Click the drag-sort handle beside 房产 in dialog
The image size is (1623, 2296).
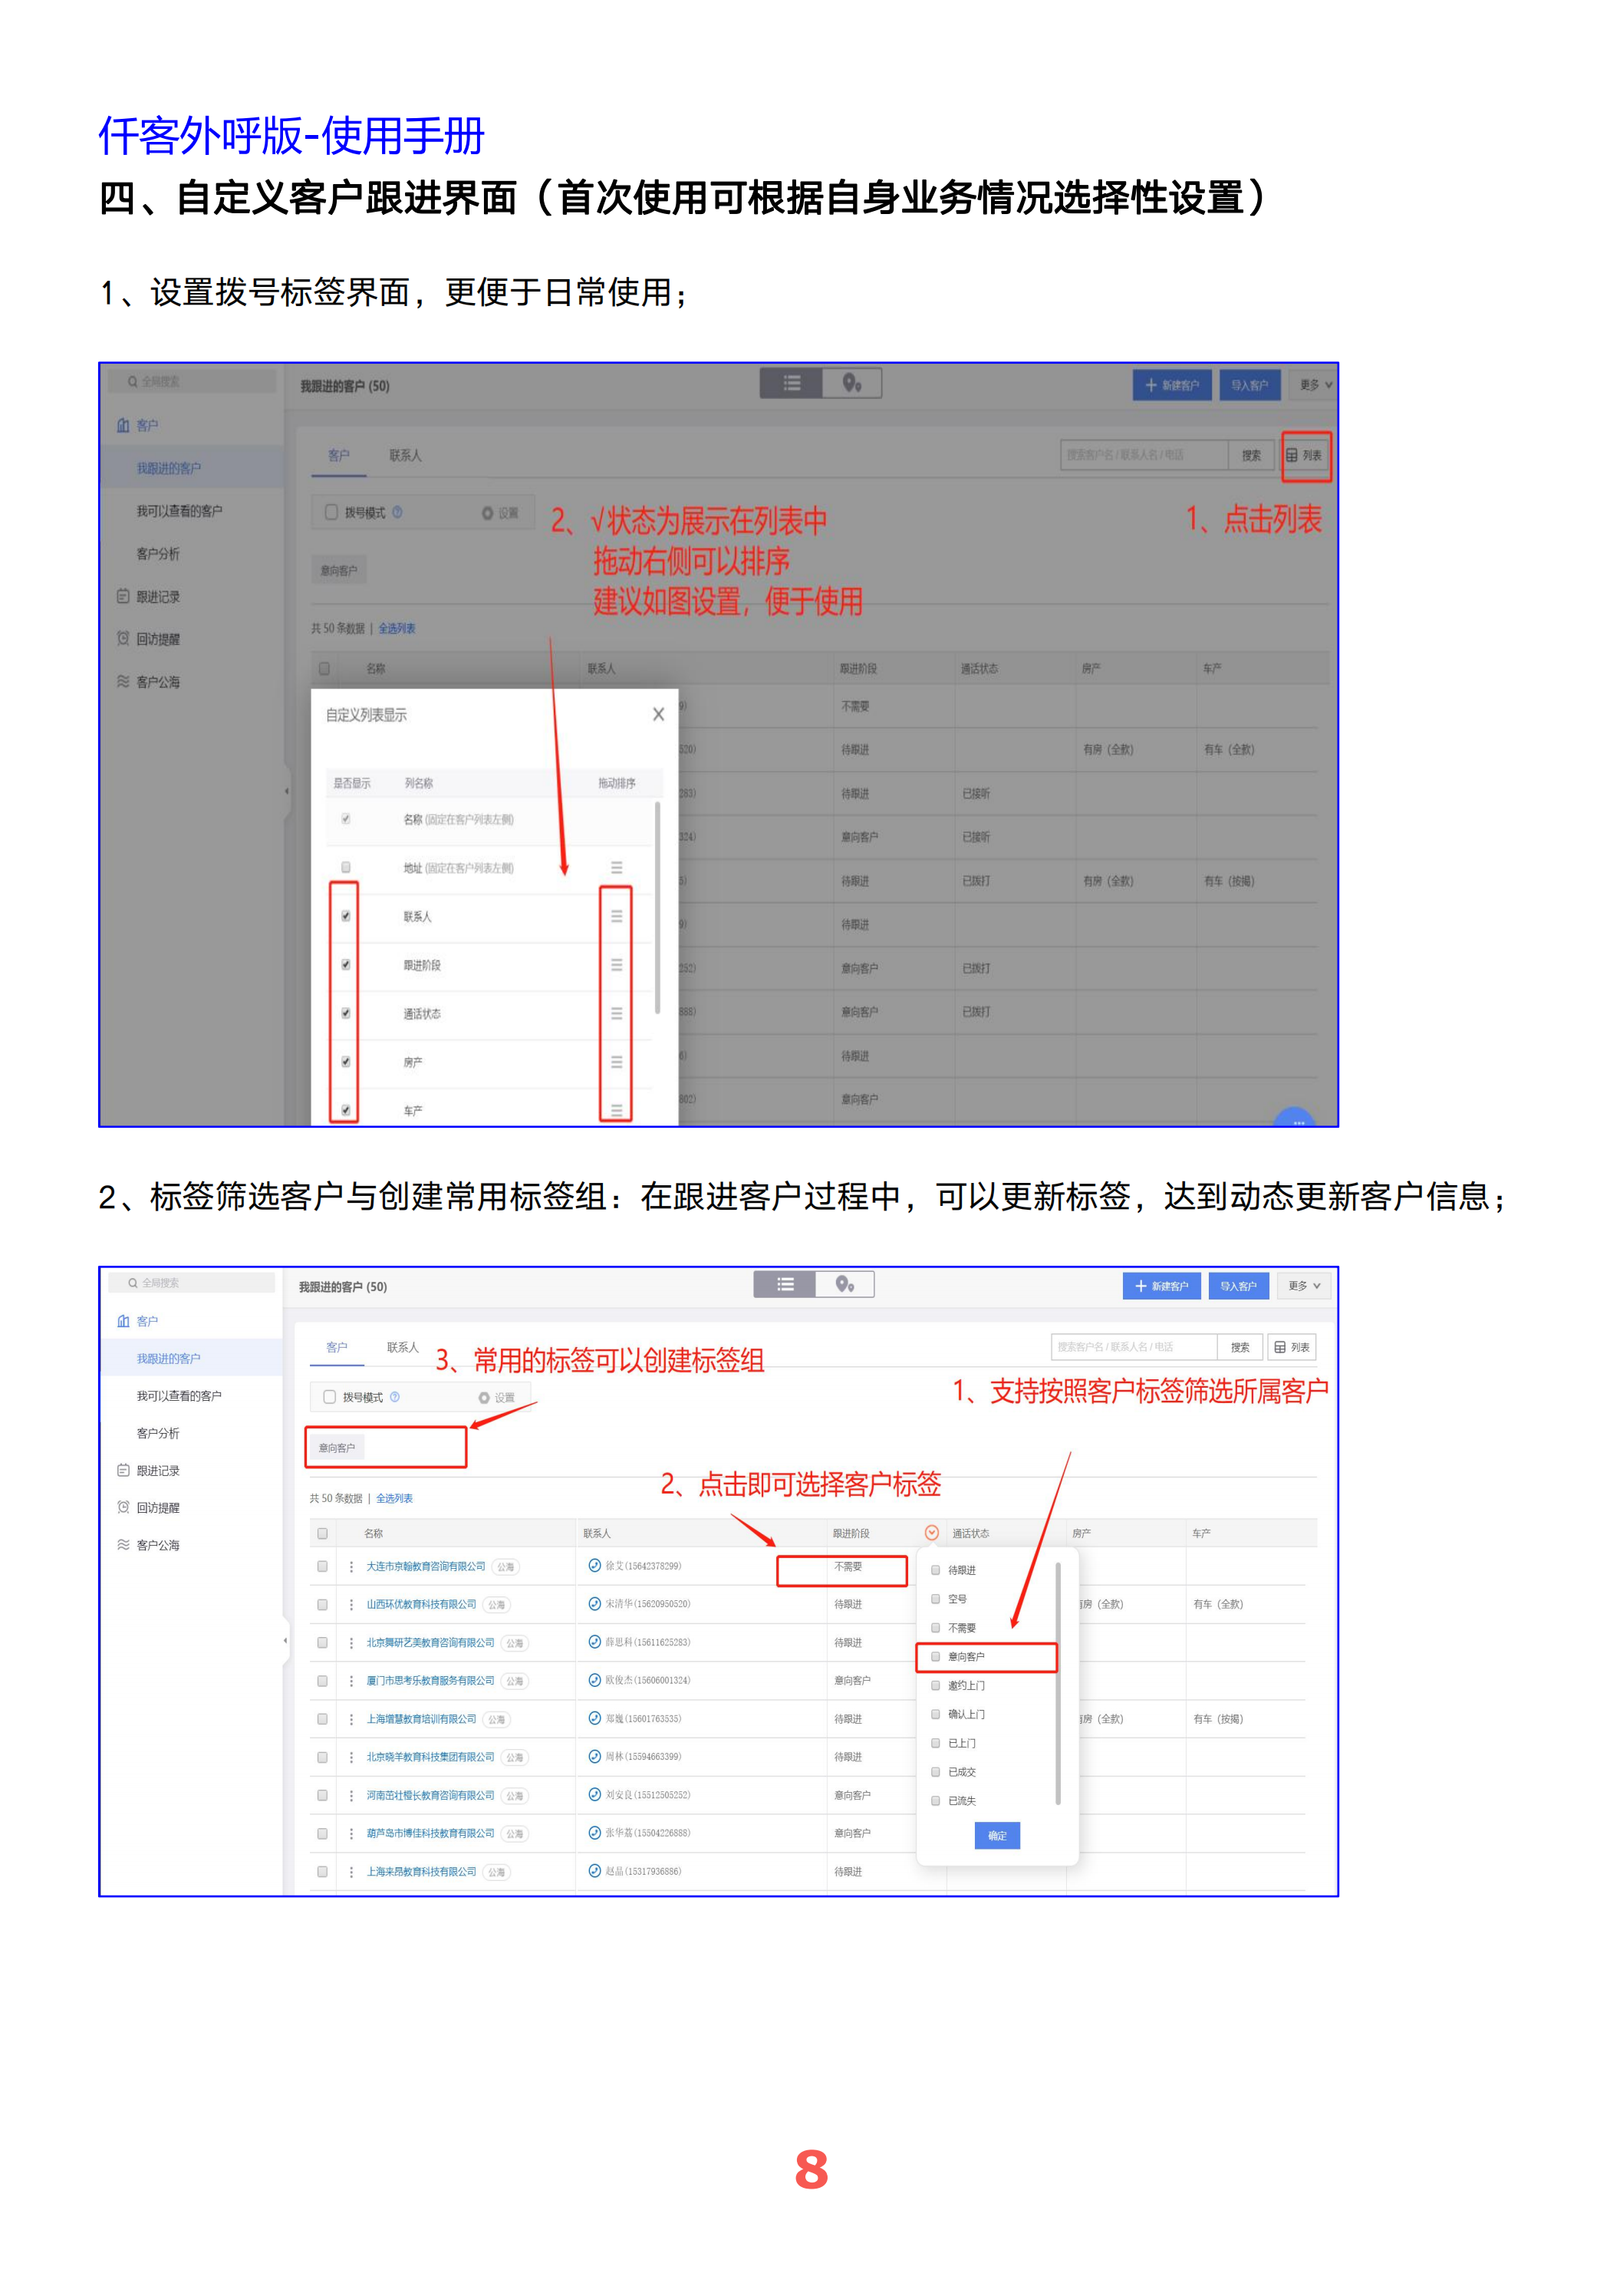coord(616,1062)
